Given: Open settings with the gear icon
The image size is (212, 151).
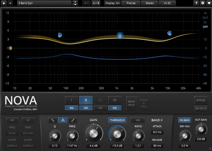Looking at the screenshot, I should coord(202,3).
